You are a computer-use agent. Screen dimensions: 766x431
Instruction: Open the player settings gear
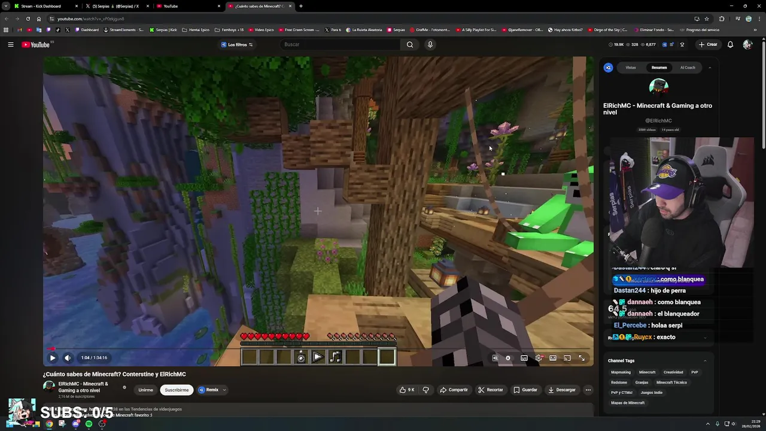539,358
